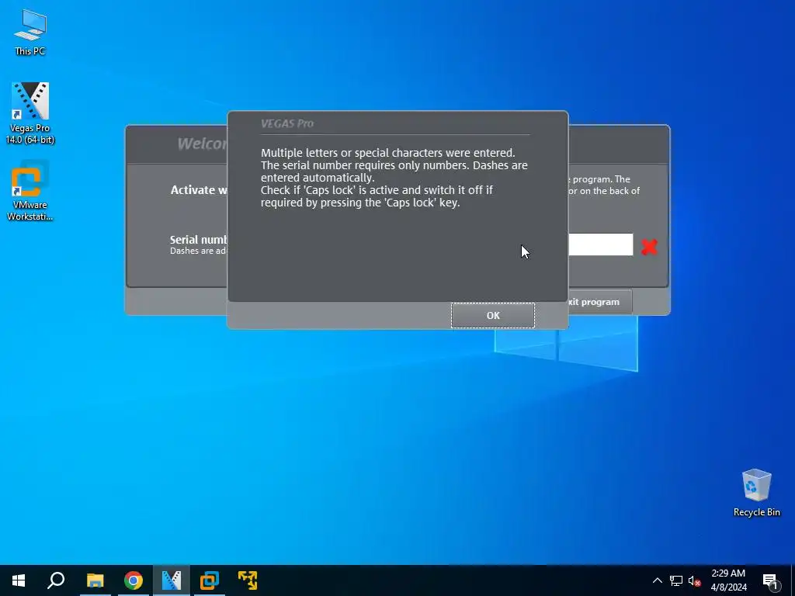Switch to Vegas Pro taskbar button
The height and width of the screenshot is (596, 795).
tap(172, 580)
